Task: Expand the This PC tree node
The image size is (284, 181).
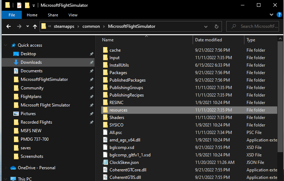Action: pos(5,179)
